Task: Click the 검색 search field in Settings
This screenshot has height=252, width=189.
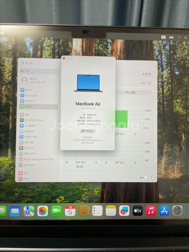Action: pyautogui.click(x=39, y=71)
